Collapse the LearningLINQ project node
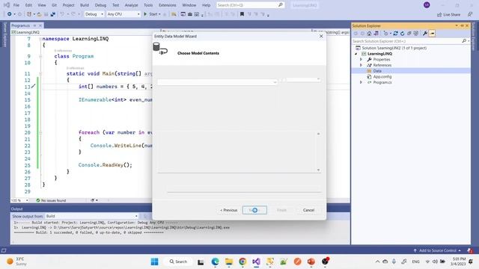 click(356, 54)
